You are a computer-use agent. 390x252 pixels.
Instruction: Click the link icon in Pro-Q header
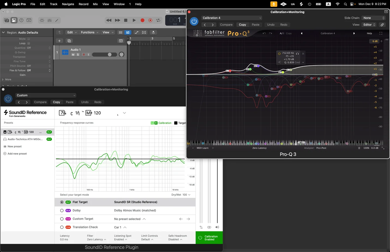[x=382, y=25]
